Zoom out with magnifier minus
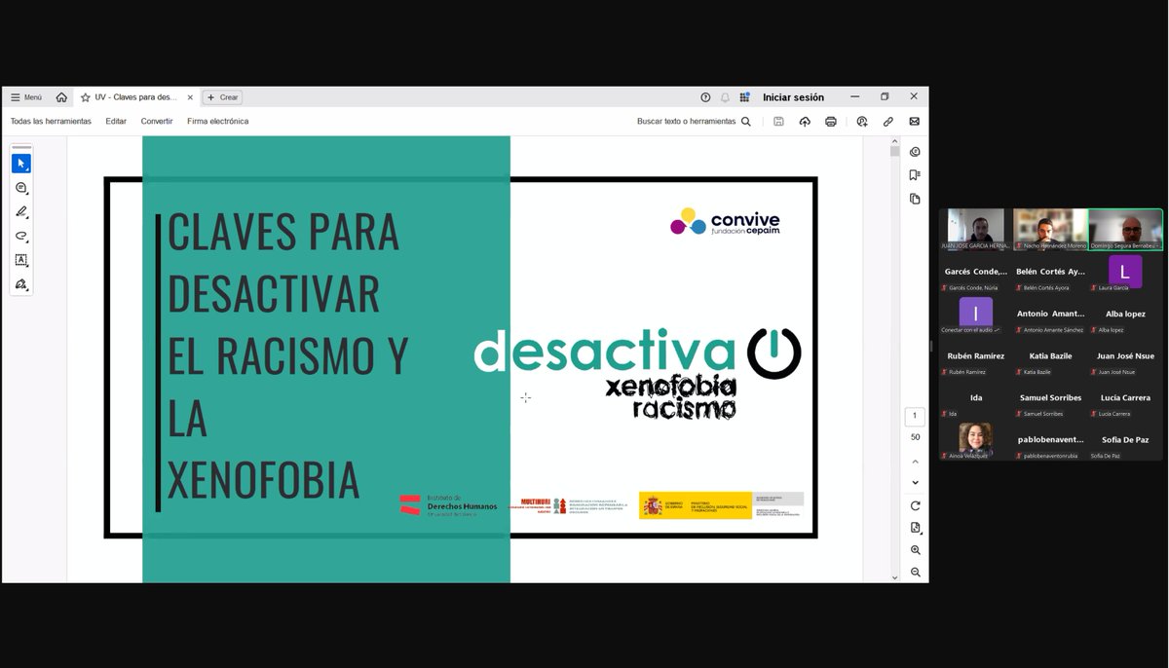This screenshot has width=1169, height=668. (x=915, y=573)
